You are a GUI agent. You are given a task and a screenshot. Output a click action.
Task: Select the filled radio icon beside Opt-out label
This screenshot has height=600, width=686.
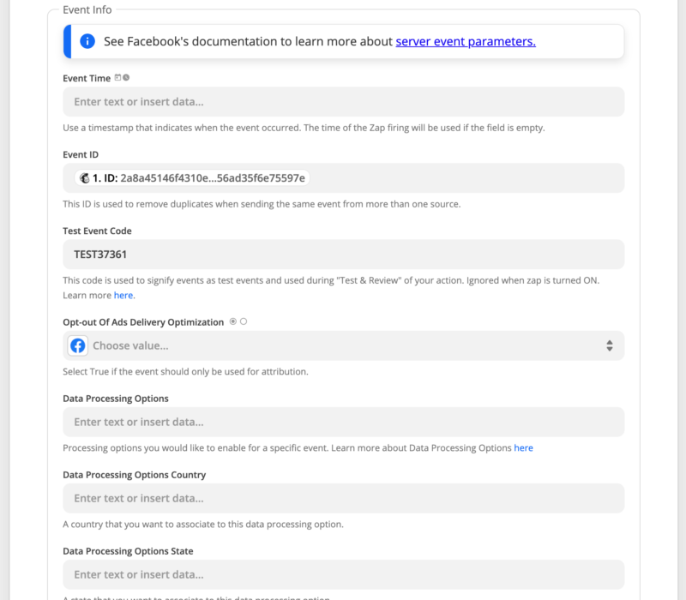click(233, 321)
